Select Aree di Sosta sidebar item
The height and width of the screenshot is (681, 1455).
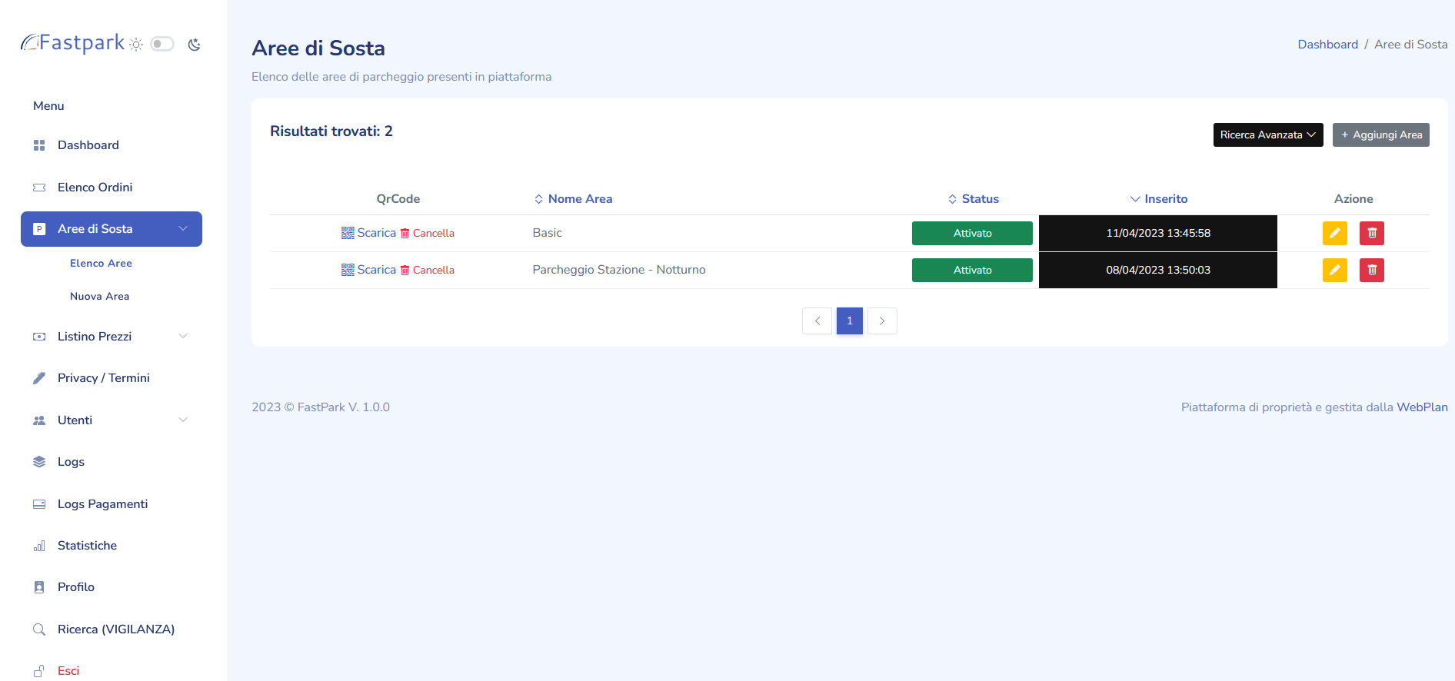(112, 229)
